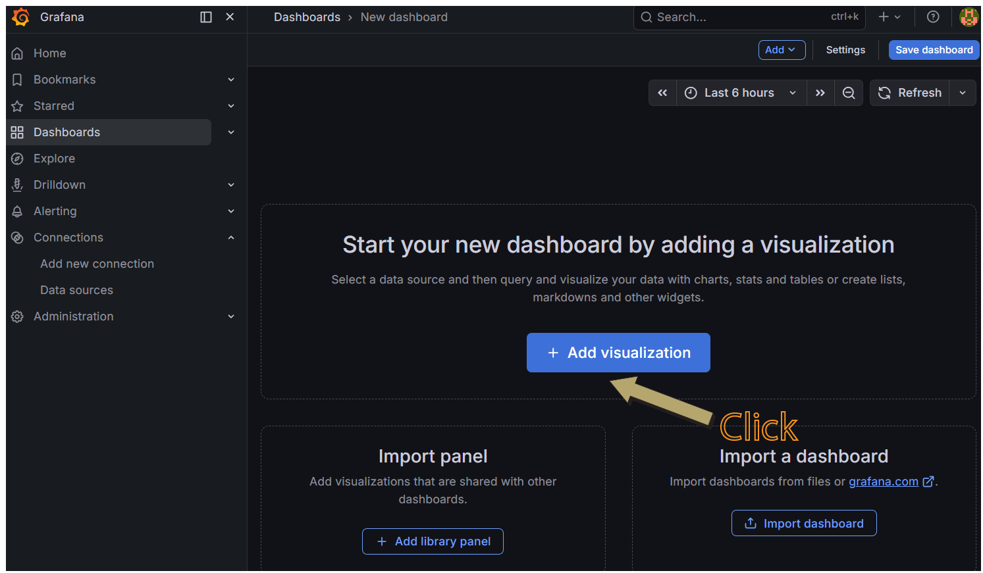Shift time range forward with double-right arrows
The image size is (983, 573).
[820, 93]
